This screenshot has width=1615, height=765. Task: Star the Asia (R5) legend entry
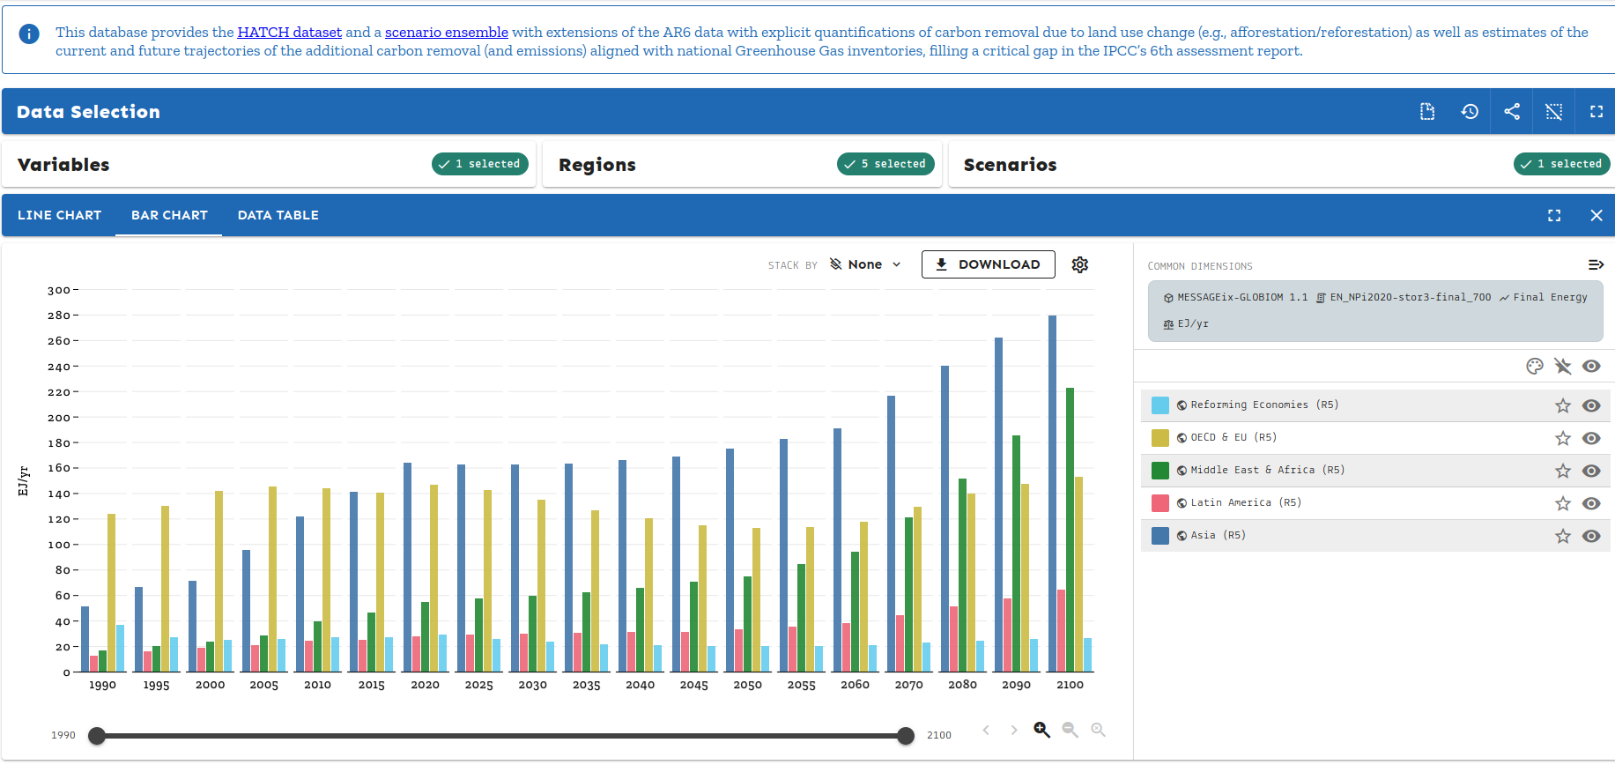pos(1562,536)
